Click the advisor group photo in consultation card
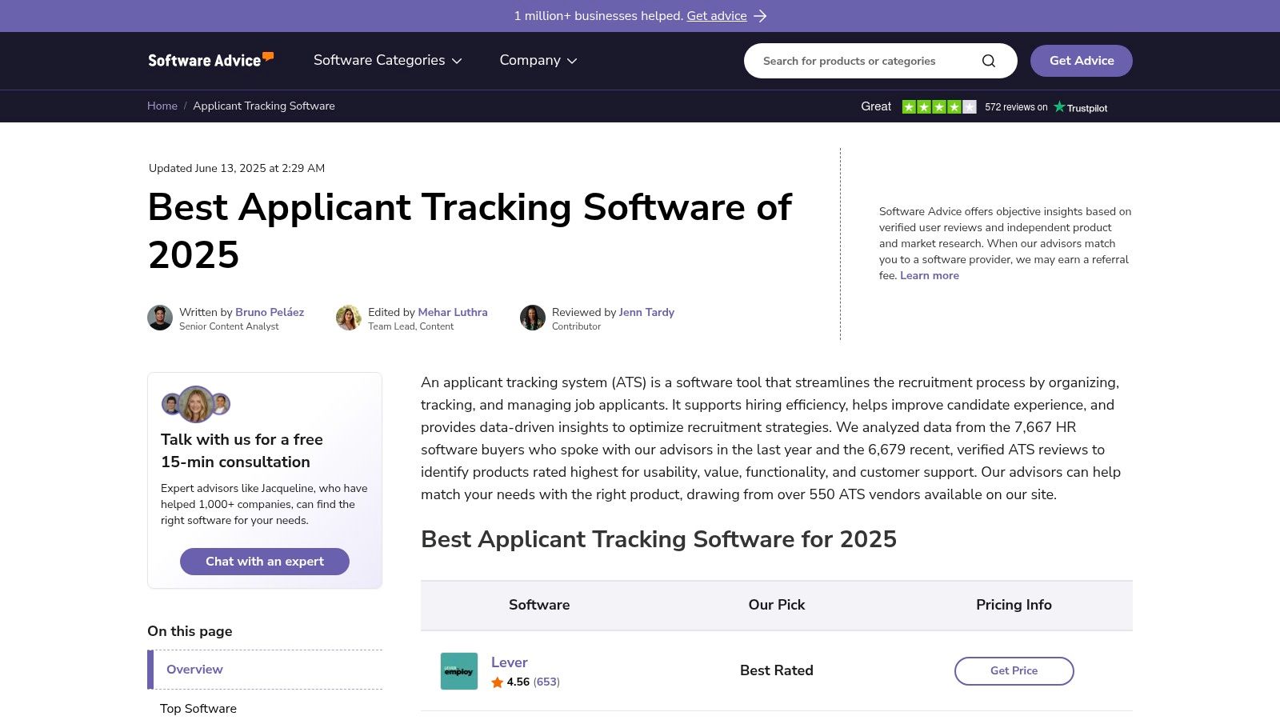This screenshot has width=1280, height=720. (x=196, y=404)
